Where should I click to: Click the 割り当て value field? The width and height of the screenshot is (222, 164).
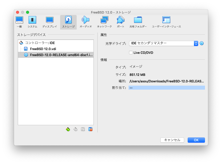[167, 88]
